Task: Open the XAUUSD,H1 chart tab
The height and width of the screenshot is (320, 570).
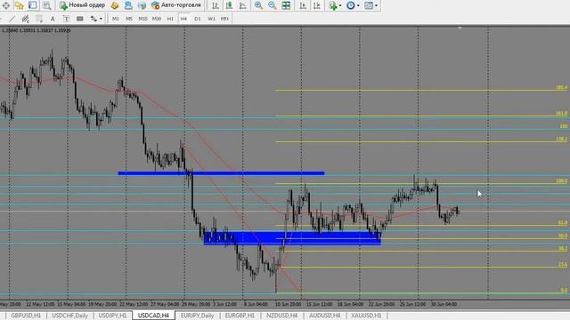Action: [366, 316]
